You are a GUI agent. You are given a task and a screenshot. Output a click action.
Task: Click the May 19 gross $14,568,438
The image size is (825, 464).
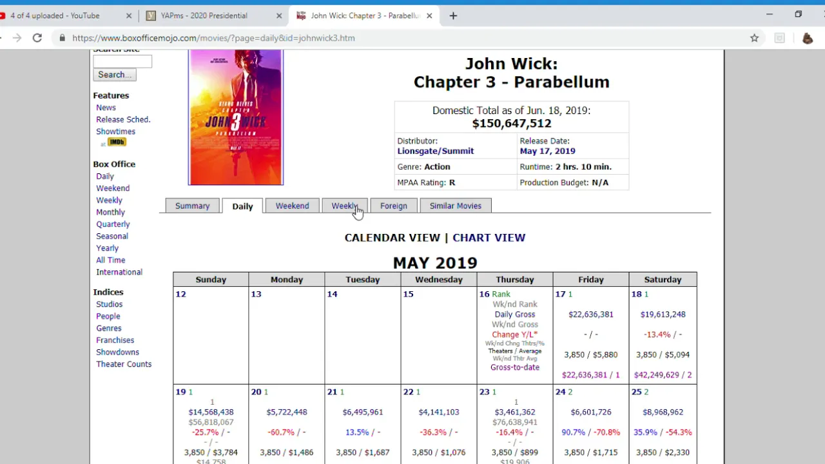[211, 412]
